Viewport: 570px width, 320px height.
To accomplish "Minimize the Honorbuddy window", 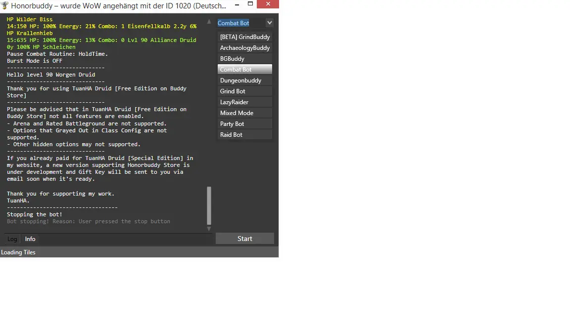I will click(x=237, y=4).
